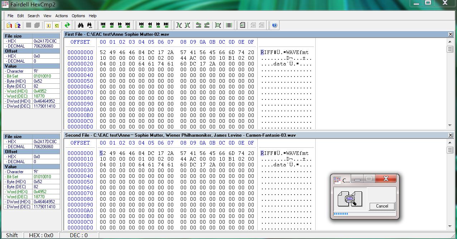457x239 pixels.
Task: Open the Edit menu
Action: click(20, 16)
